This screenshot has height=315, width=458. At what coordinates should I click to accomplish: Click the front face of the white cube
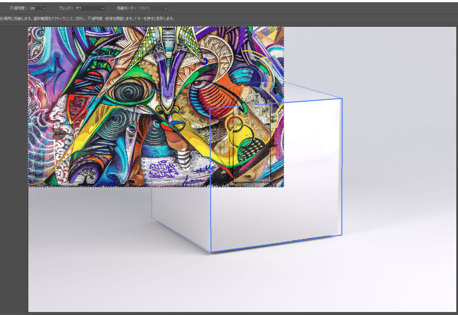[276, 175]
